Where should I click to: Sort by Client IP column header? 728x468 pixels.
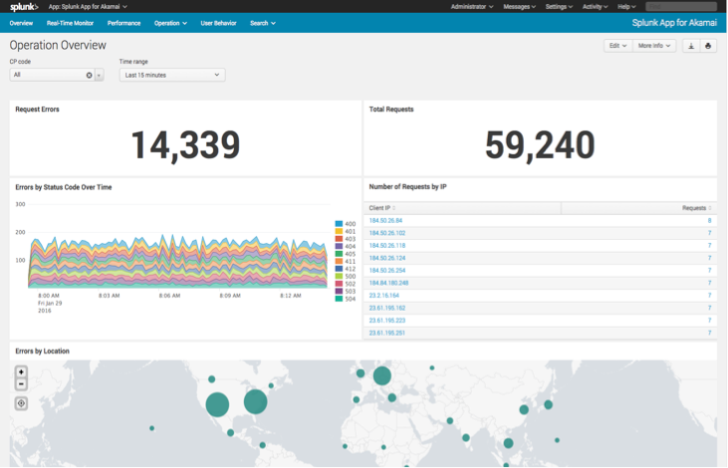(382, 208)
